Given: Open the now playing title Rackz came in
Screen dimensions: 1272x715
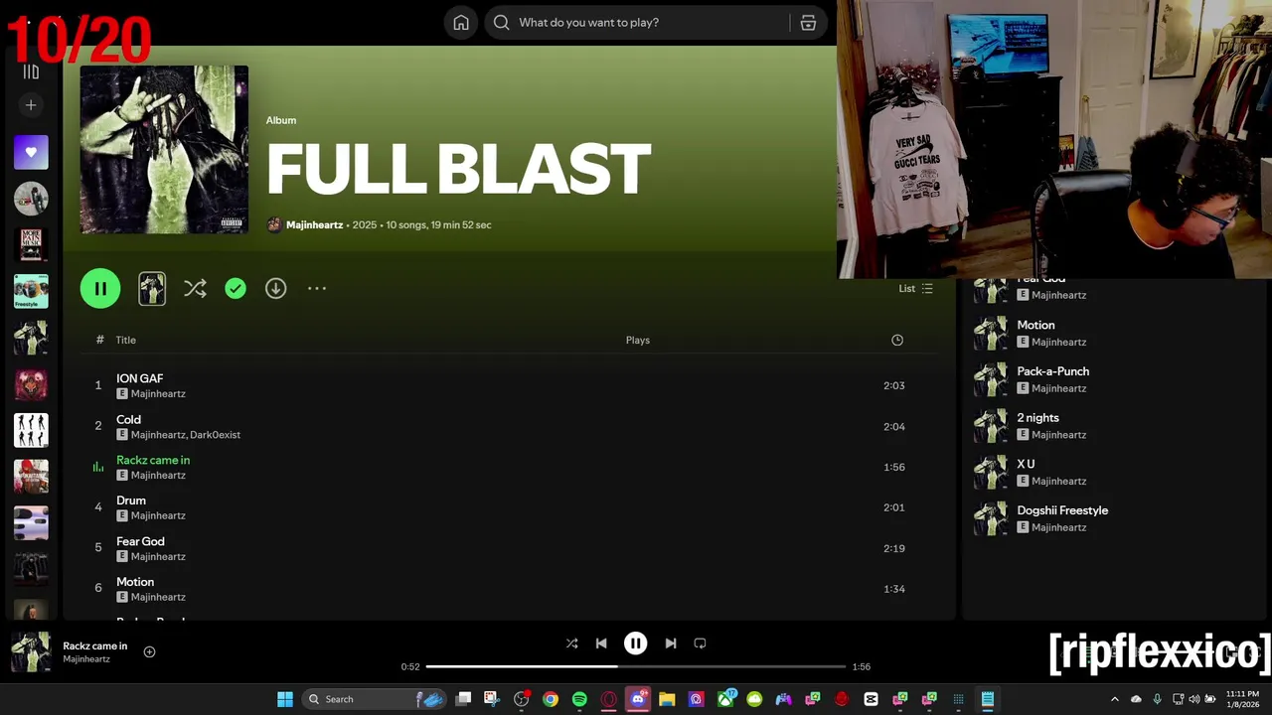Looking at the screenshot, I should point(95,646).
